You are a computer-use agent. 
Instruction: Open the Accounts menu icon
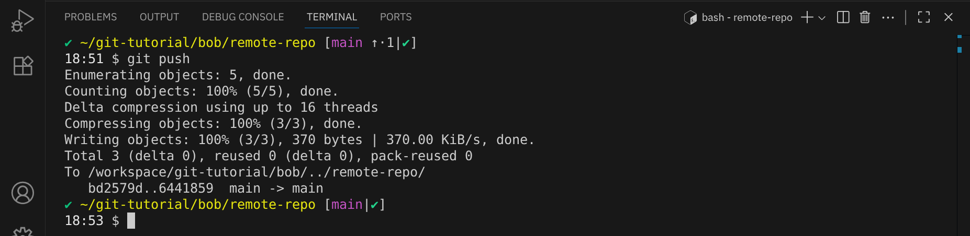pyautogui.click(x=23, y=193)
